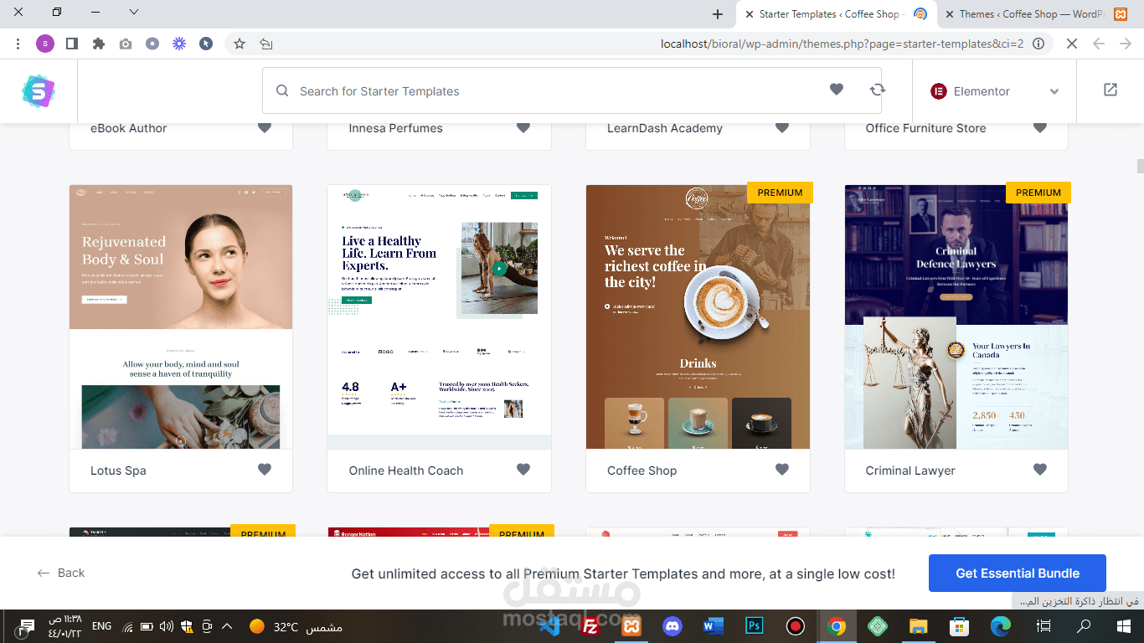Favorite the Online Health Coach template
The width and height of the screenshot is (1144, 643).
pos(523,470)
